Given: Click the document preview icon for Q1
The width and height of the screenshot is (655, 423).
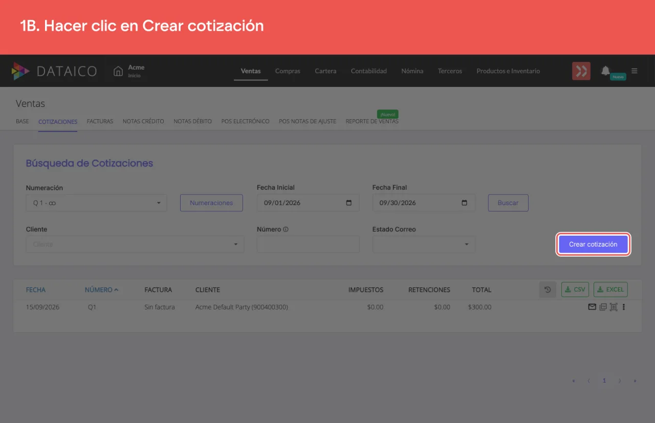Looking at the screenshot, I should pyautogui.click(x=614, y=307).
